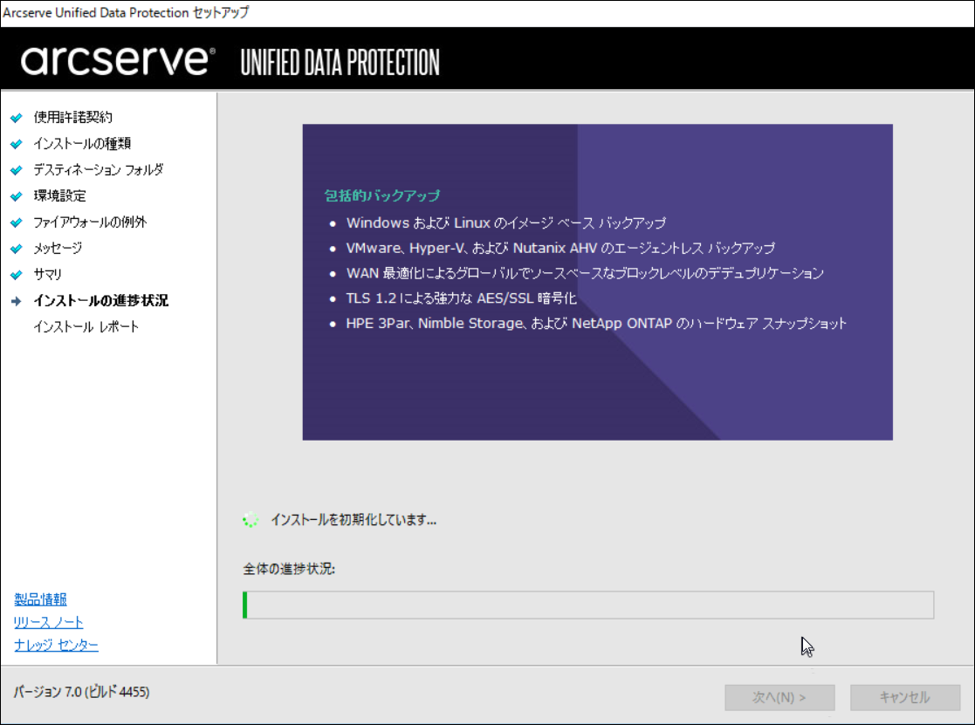Click the checkmark icon beside 環境設定

pyautogui.click(x=17, y=196)
